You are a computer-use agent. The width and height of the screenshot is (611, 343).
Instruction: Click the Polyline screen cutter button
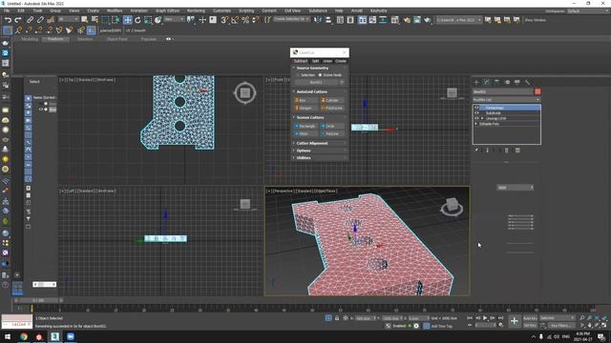(x=332, y=133)
